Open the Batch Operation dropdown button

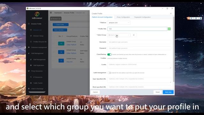[60, 30]
